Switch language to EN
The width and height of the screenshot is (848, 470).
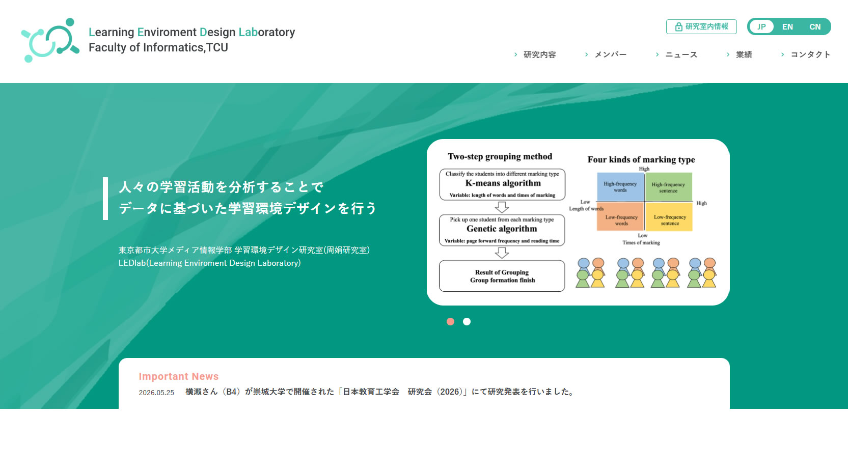pyautogui.click(x=787, y=26)
